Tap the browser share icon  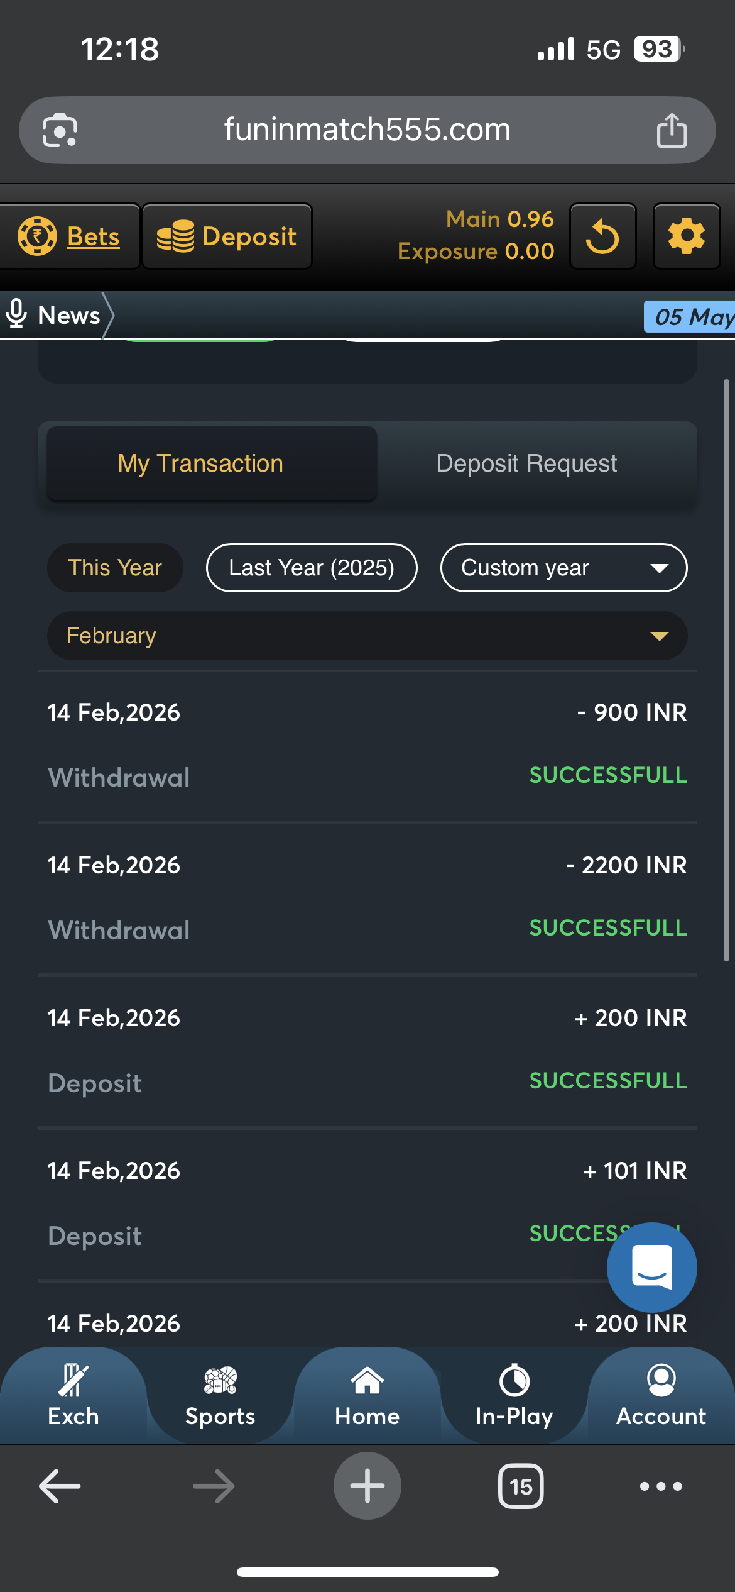672,130
